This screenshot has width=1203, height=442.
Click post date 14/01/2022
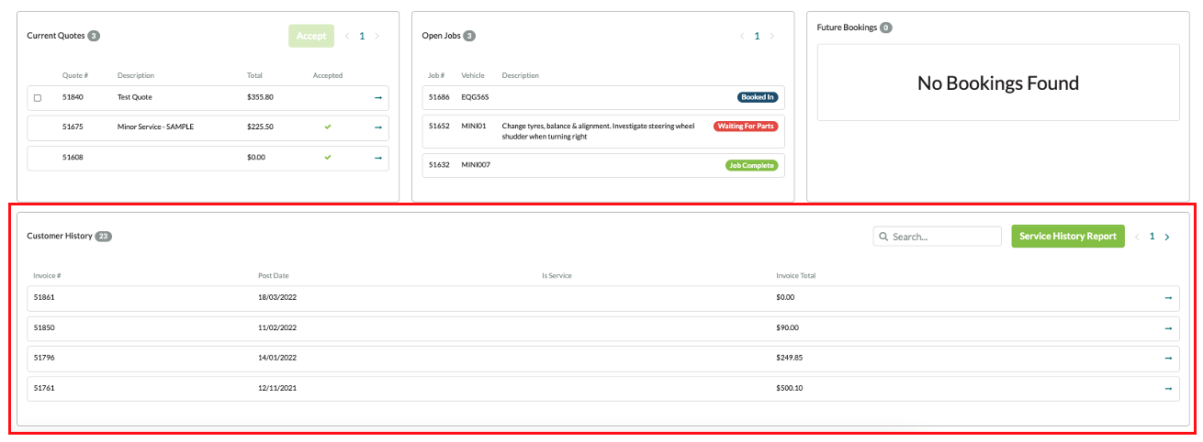tap(277, 359)
